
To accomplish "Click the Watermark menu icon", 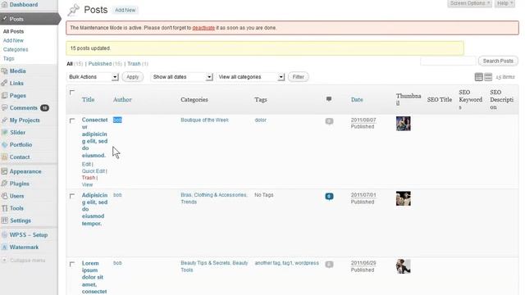I will 4,247.
